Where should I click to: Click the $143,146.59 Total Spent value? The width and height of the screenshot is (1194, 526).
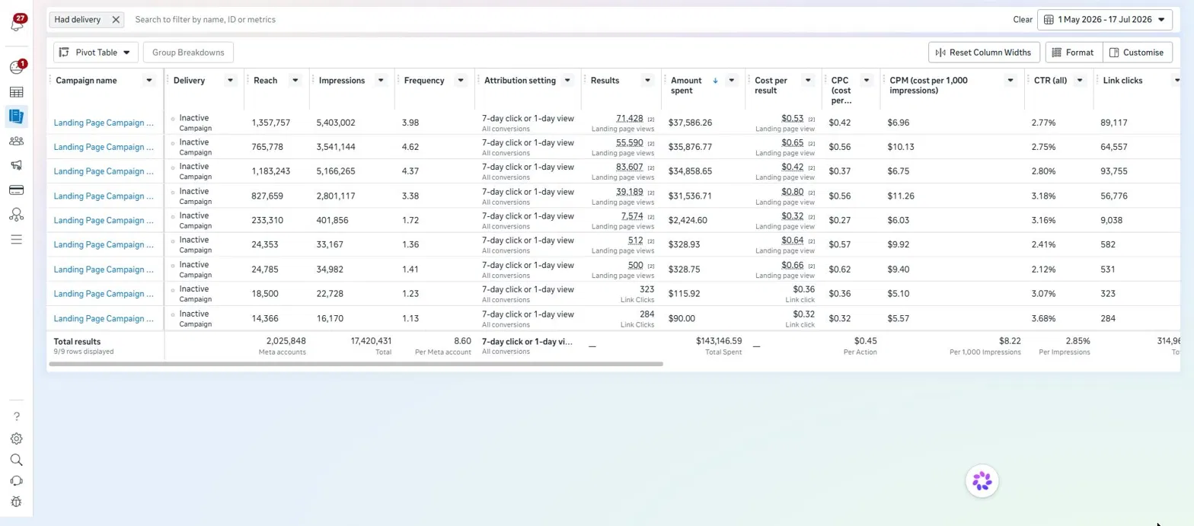719,341
